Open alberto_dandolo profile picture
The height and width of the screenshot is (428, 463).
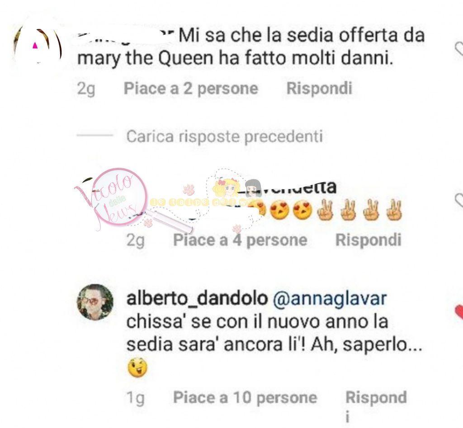(x=95, y=302)
